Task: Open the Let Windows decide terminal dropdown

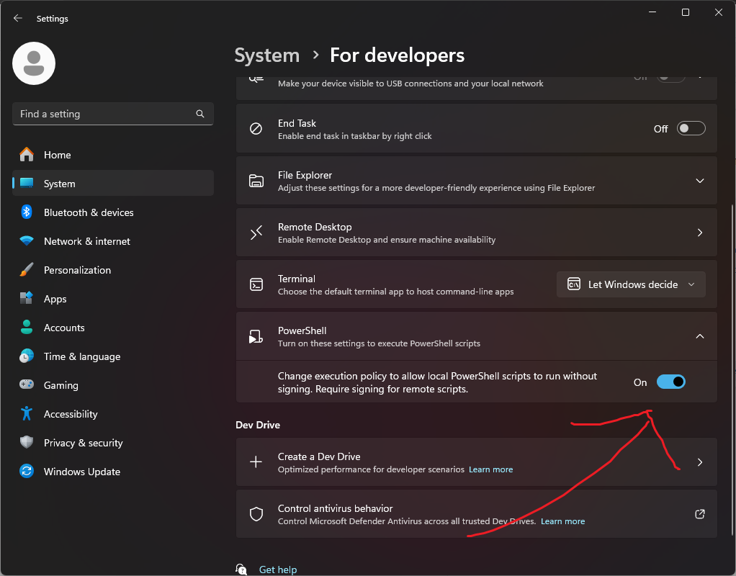Action: (631, 284)
